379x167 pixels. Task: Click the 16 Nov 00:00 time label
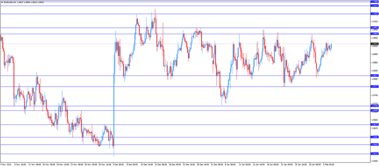coord(49,165)
